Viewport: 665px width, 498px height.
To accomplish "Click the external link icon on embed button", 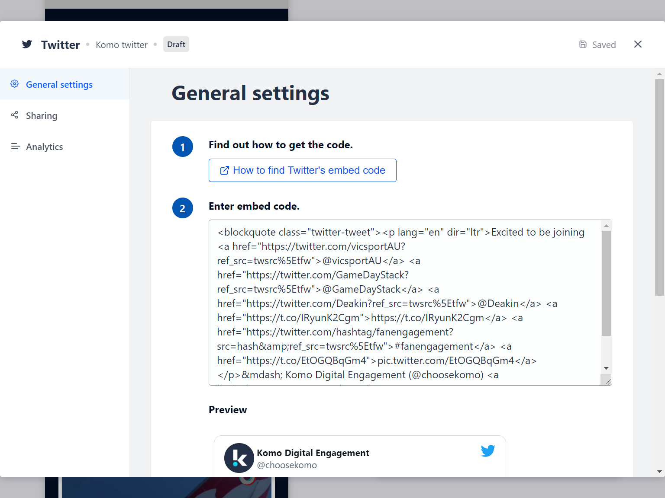I will (224, 170).
